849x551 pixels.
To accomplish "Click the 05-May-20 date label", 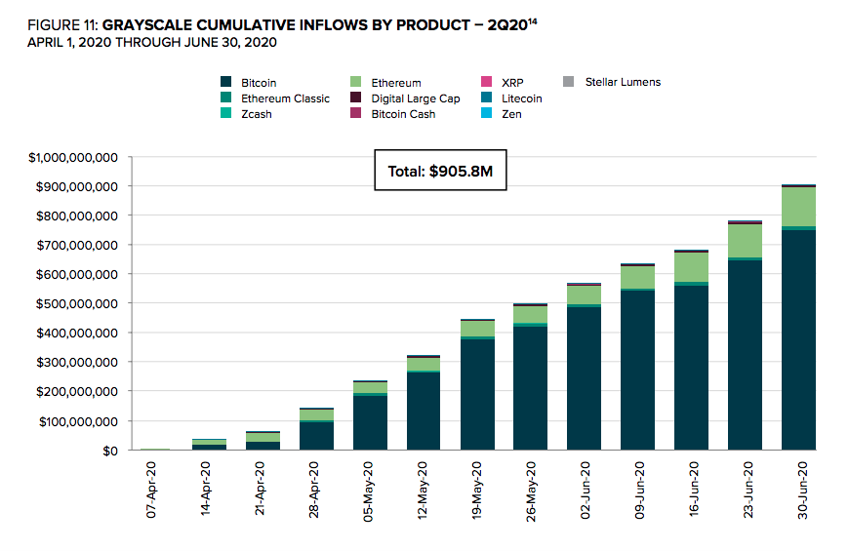I will pos(368,492).
